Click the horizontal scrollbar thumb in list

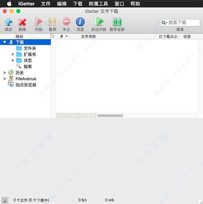coord(110,116)
